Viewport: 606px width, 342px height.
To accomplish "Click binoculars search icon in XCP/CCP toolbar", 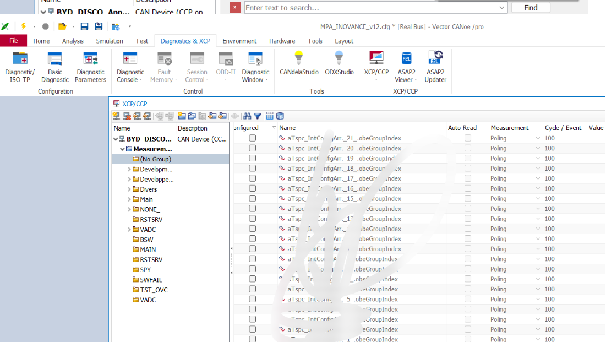I will [247, 116].
